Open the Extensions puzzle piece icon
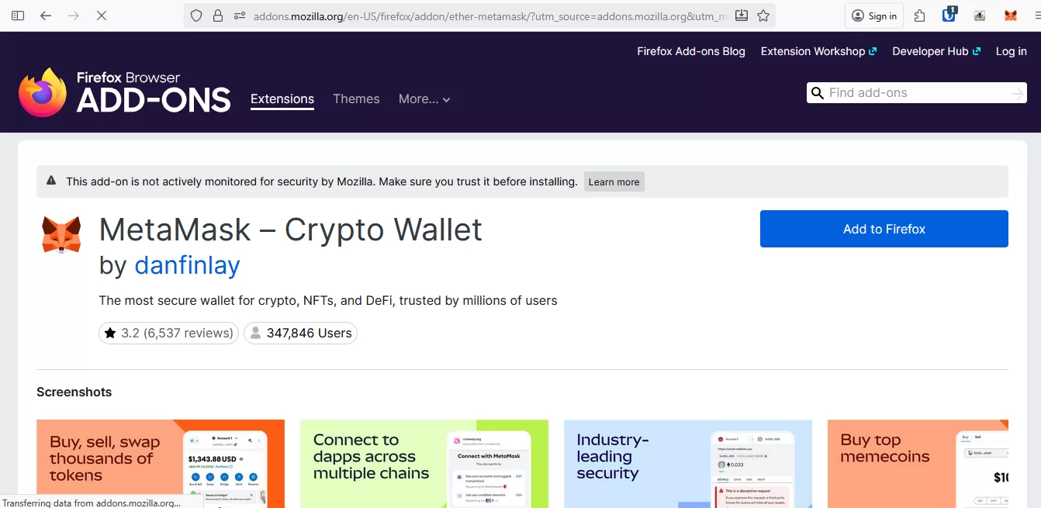The width and height of the screenshot is (1041, 508). click(x=919, y=15)
